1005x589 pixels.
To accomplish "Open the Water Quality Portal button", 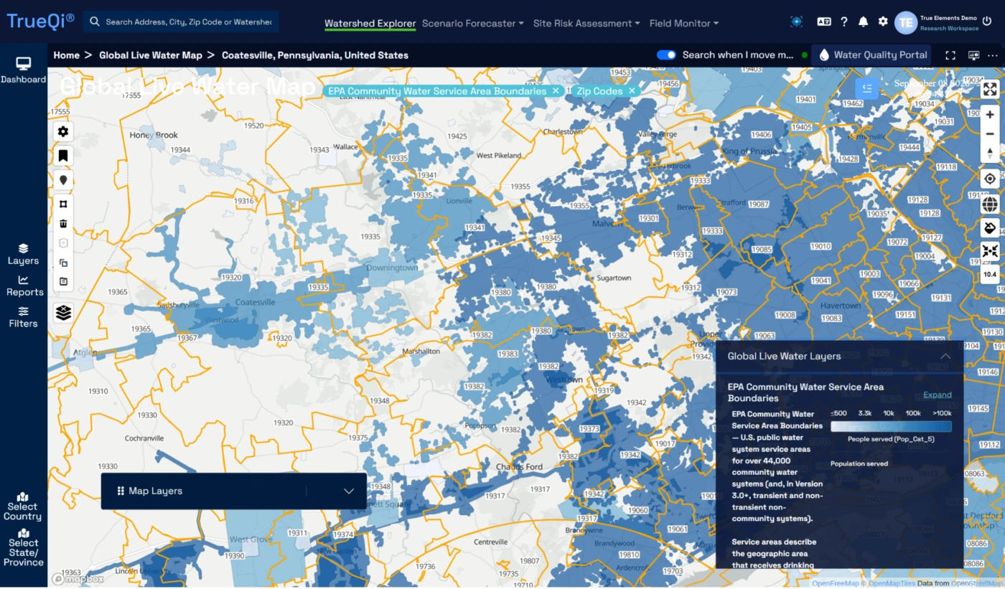I will [x=873, y=55].
